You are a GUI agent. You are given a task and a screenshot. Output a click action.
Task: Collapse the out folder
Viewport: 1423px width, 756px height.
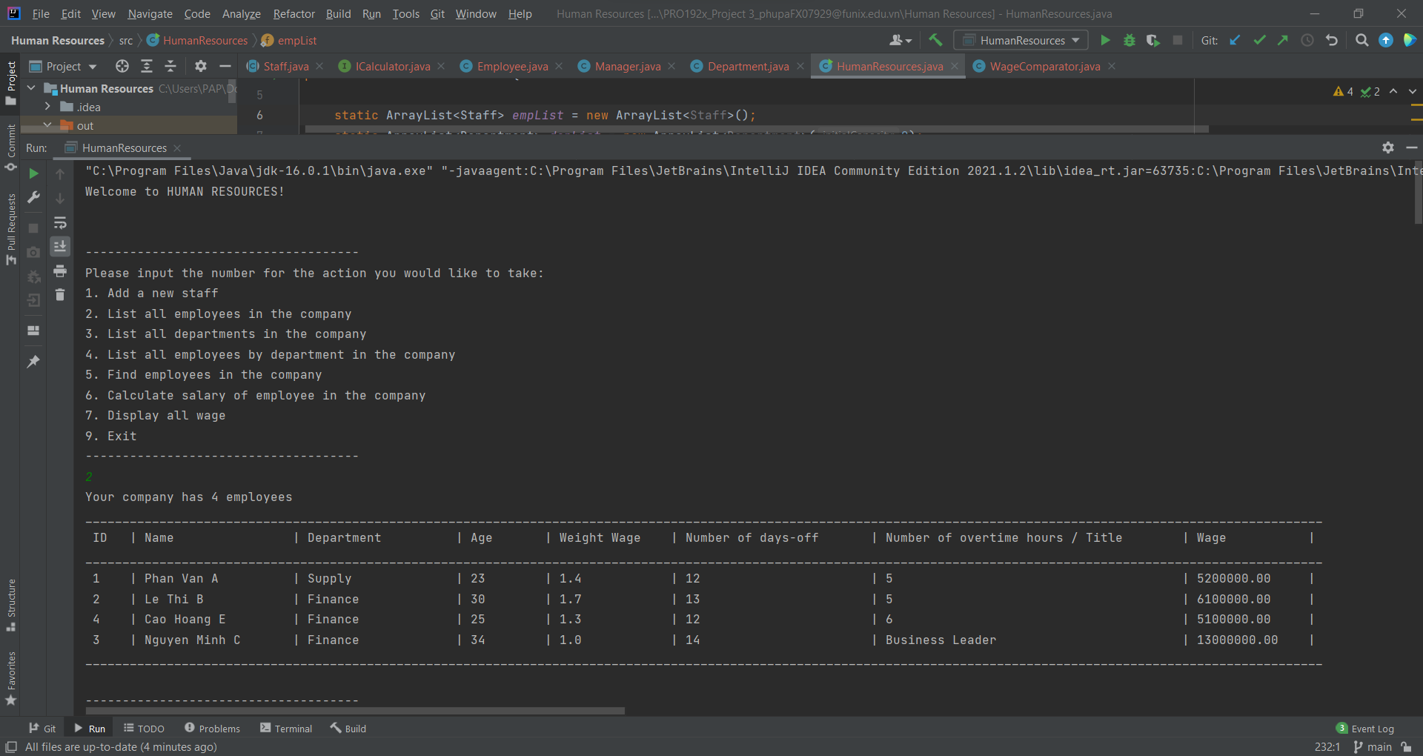coord(47,125)
